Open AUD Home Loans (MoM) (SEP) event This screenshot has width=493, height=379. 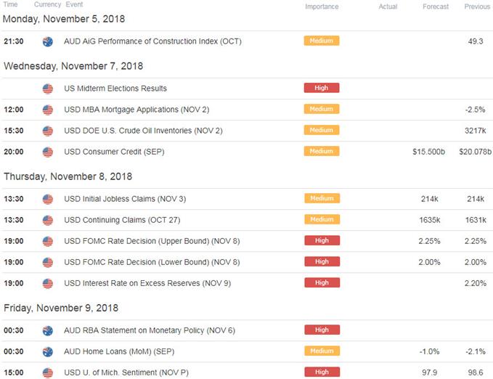119,351
